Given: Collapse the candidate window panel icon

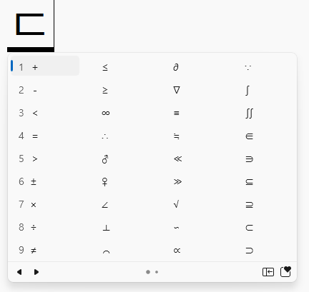Looking at the screenshot, I should click(268, 272).
